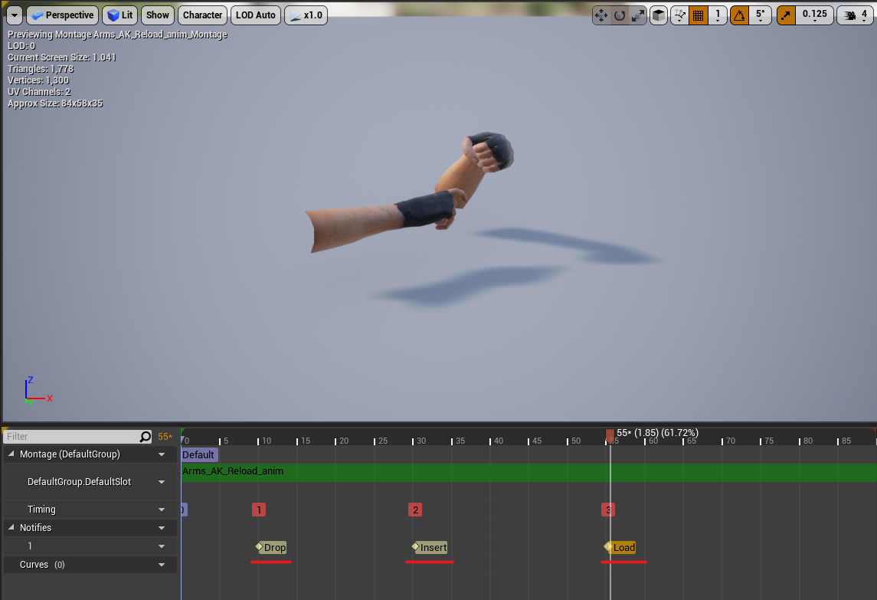This screenshot has width=877, height=600.
Task: Select the DefaultGroup.DefaultSlot row label
Action: [x=79, y=482]
